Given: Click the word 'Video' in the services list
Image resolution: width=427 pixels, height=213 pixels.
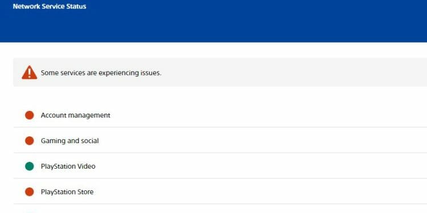Looking at the screenshot, I should click(x=87, y=166).
